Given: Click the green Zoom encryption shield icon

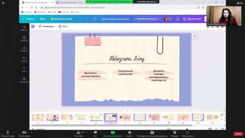Looking at the screenshot, I should 3,3.
